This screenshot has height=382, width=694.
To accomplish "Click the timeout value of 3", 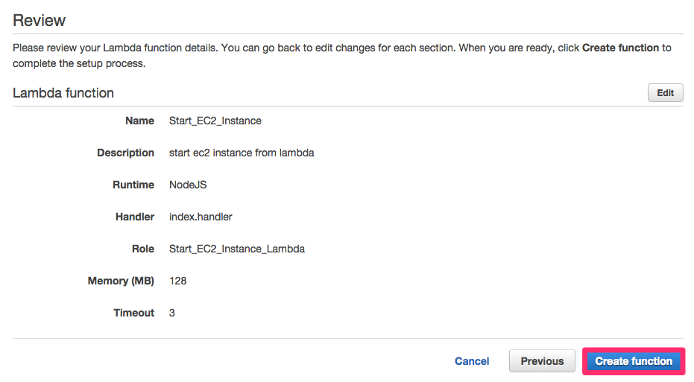I will [172, 313].
